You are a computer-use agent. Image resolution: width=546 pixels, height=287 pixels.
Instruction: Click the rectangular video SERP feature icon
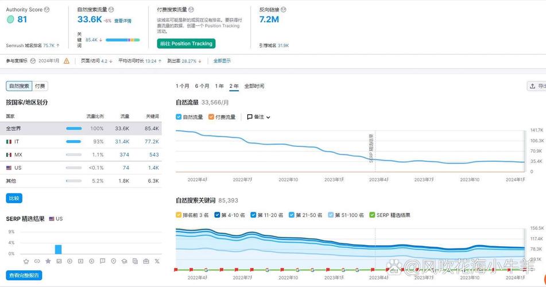coord(81,261)
